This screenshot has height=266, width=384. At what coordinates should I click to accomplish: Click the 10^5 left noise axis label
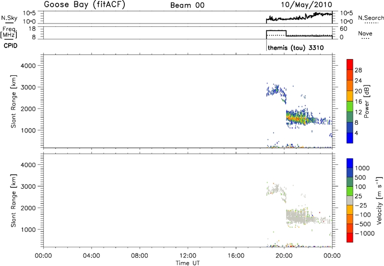click(x=29, y=13)
